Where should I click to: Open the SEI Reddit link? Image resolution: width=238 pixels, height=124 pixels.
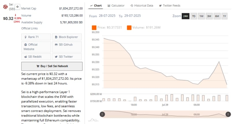[36, 57]
